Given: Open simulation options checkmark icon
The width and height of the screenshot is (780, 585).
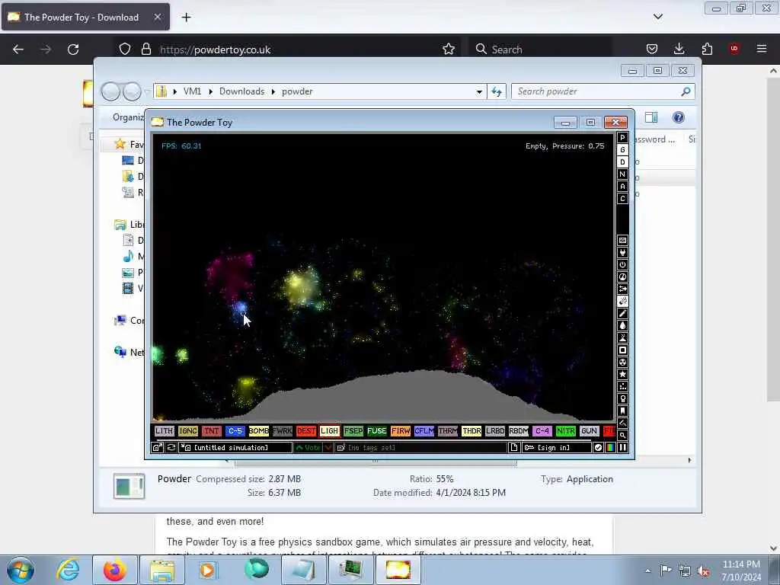Looking at the screenshot, I should (598, 448).
